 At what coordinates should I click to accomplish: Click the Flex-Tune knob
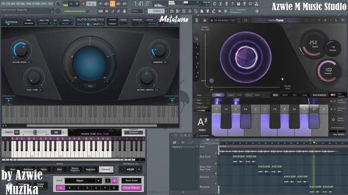click(34, 77)
